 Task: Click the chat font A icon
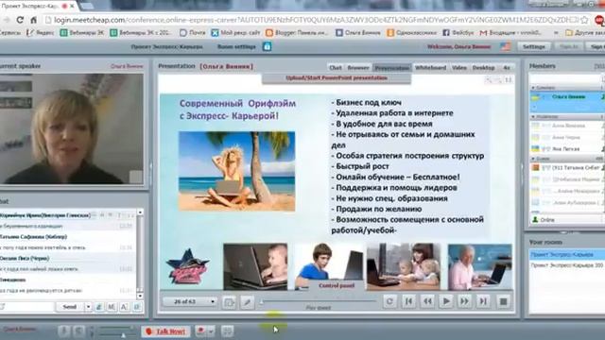point(124,307)
